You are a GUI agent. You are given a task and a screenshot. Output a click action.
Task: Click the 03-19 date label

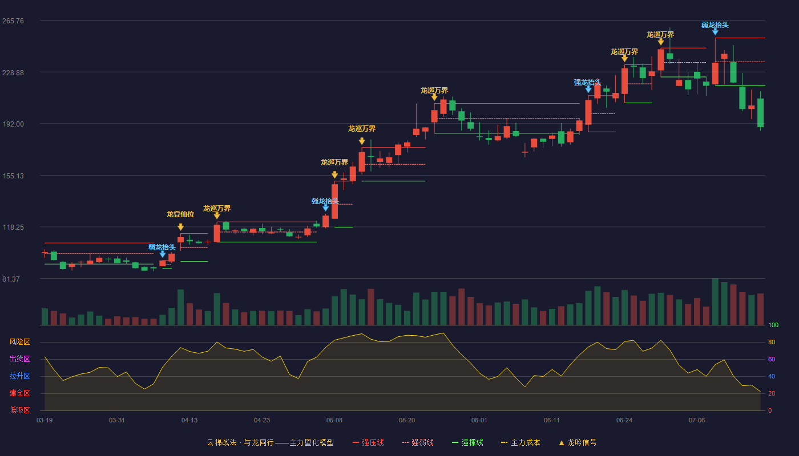(45, 420)
